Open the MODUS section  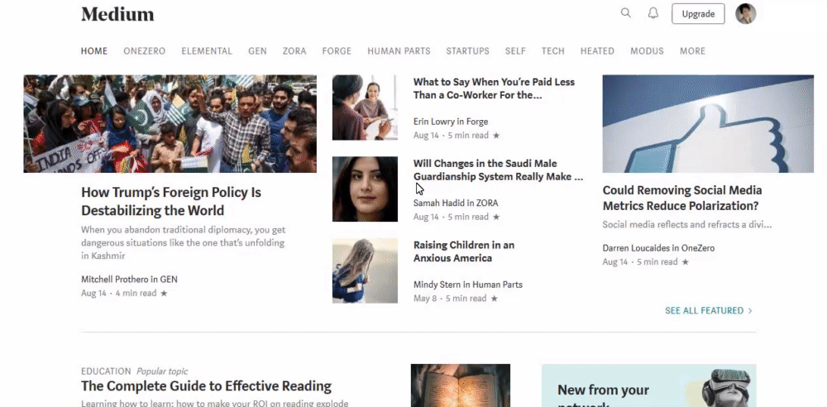tap(647, 51)
